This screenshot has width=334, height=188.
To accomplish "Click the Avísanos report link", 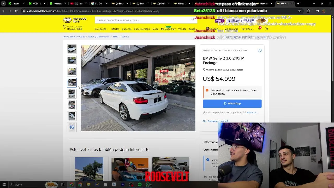I will (x=252, y=112).
